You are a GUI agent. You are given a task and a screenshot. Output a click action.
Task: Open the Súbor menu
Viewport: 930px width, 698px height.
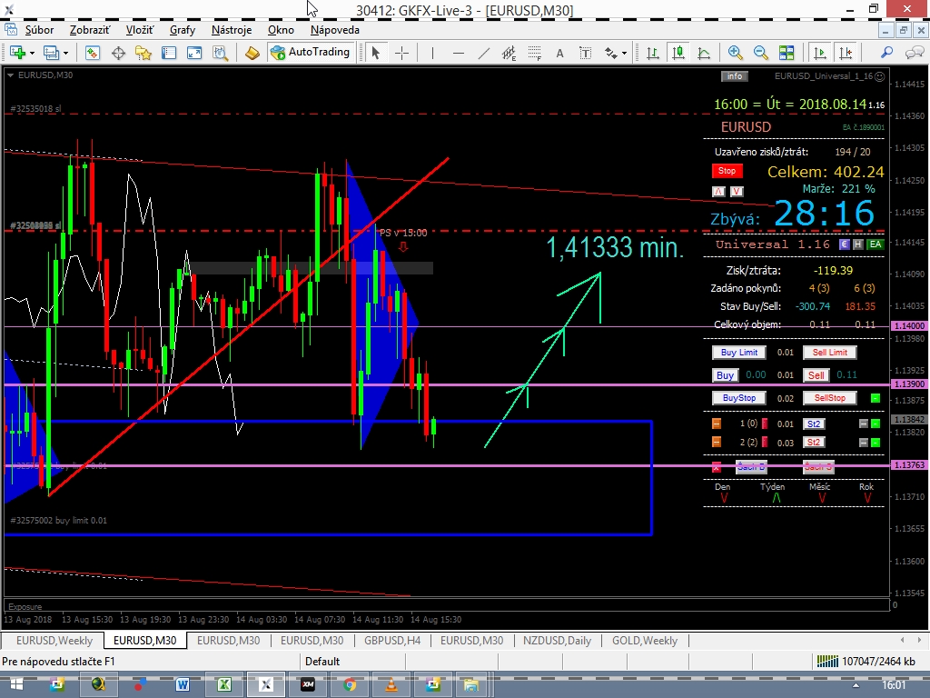coord(39,30)
